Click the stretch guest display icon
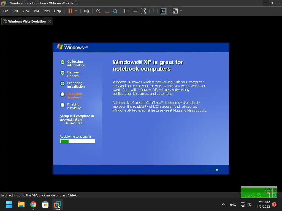Screen dimensions: 282x211 coord(175,11)
